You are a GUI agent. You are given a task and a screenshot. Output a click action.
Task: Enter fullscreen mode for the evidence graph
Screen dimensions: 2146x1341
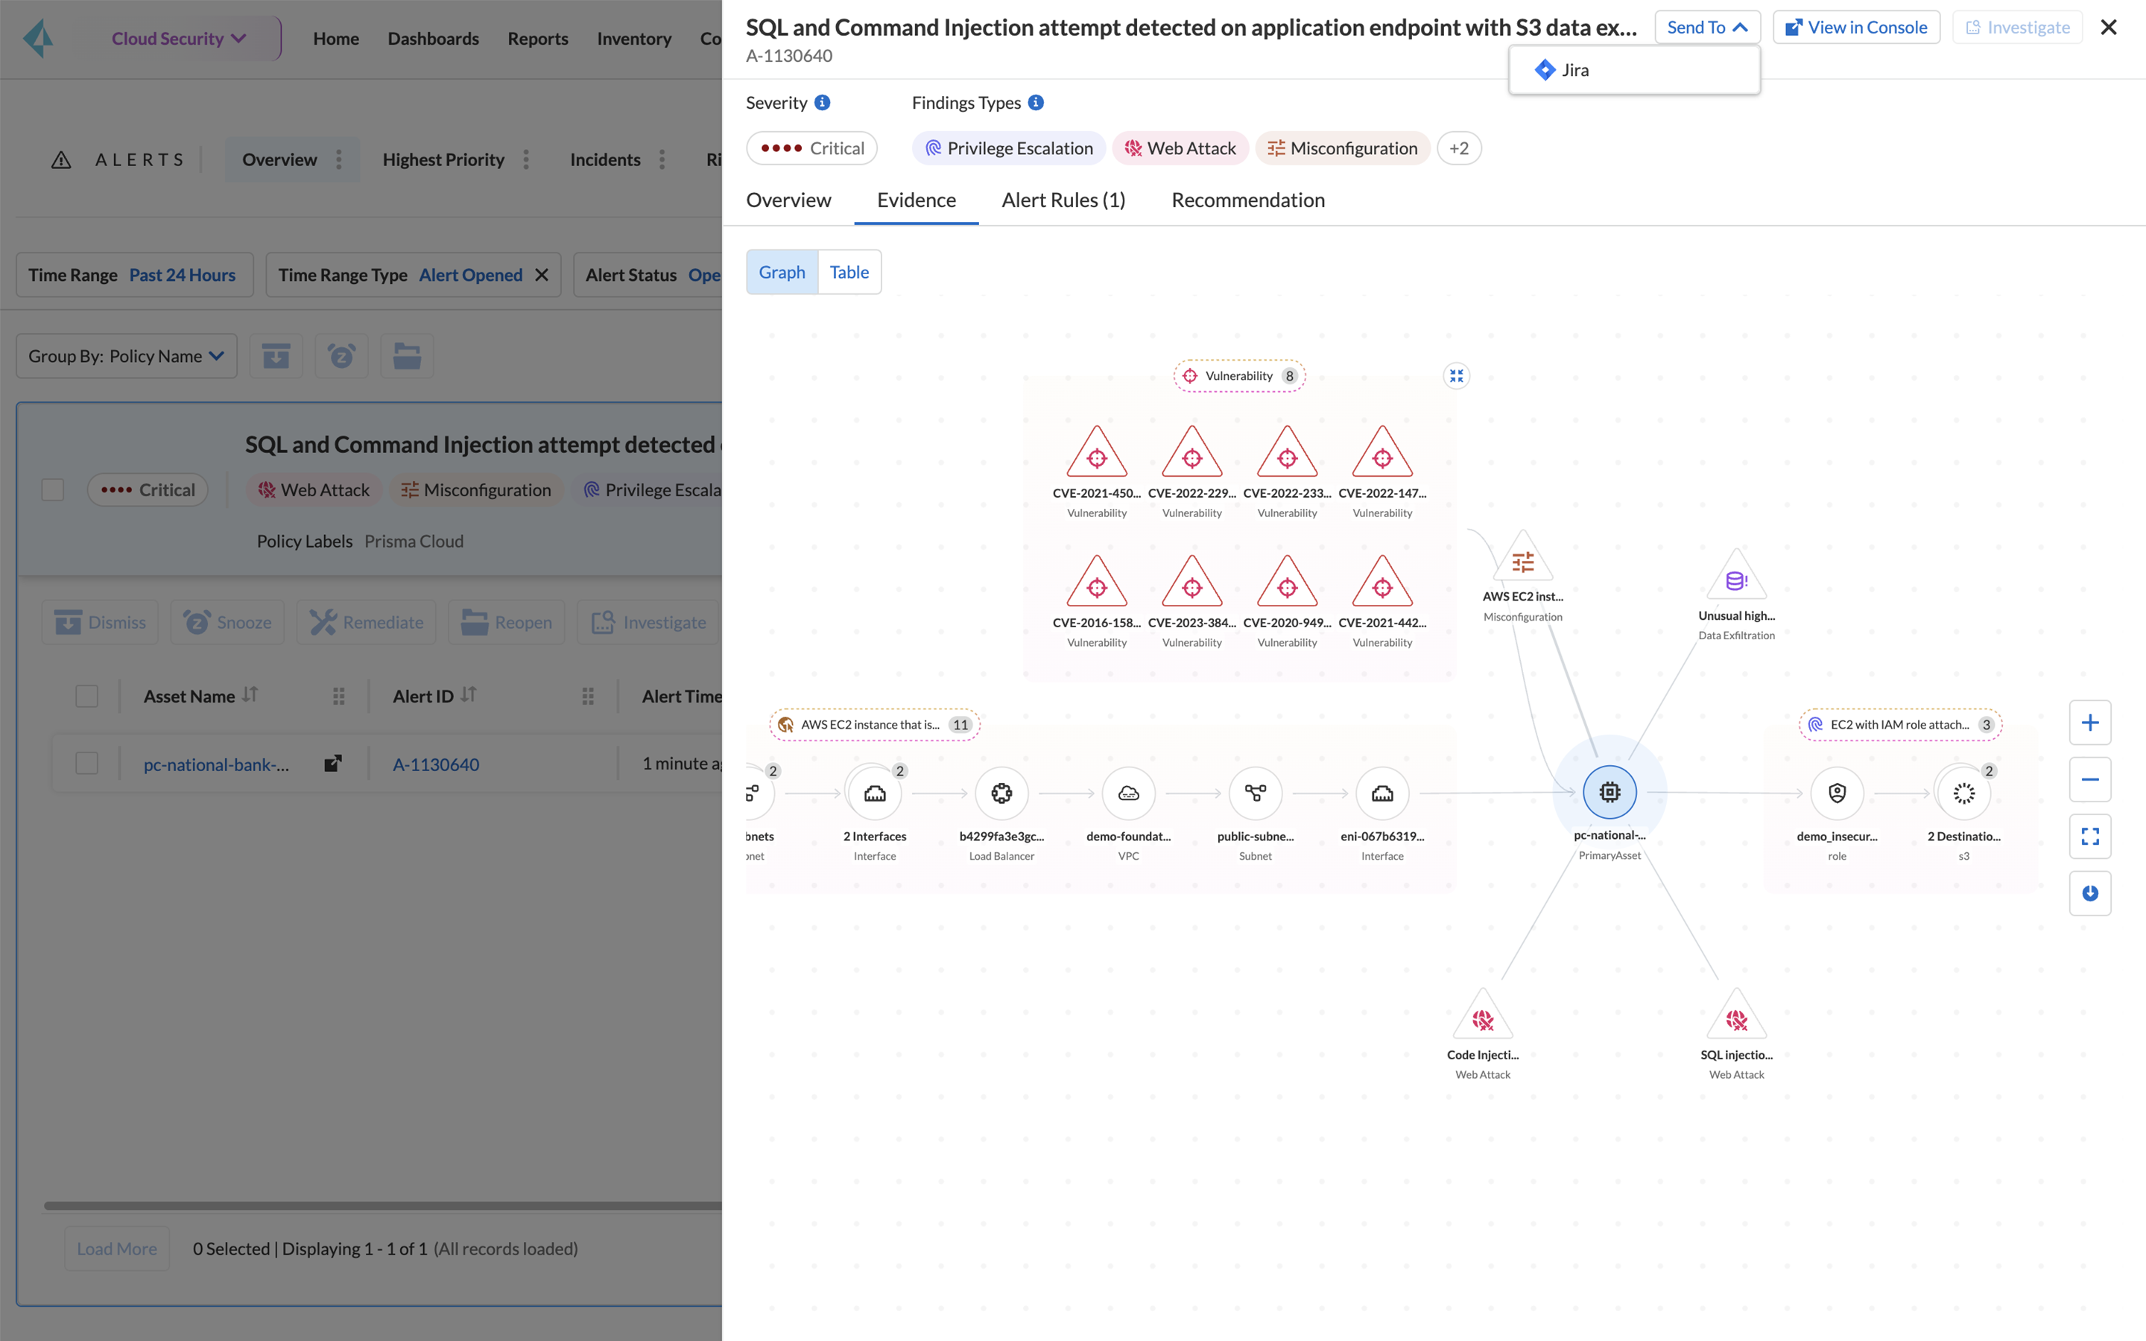point(2091,837)
